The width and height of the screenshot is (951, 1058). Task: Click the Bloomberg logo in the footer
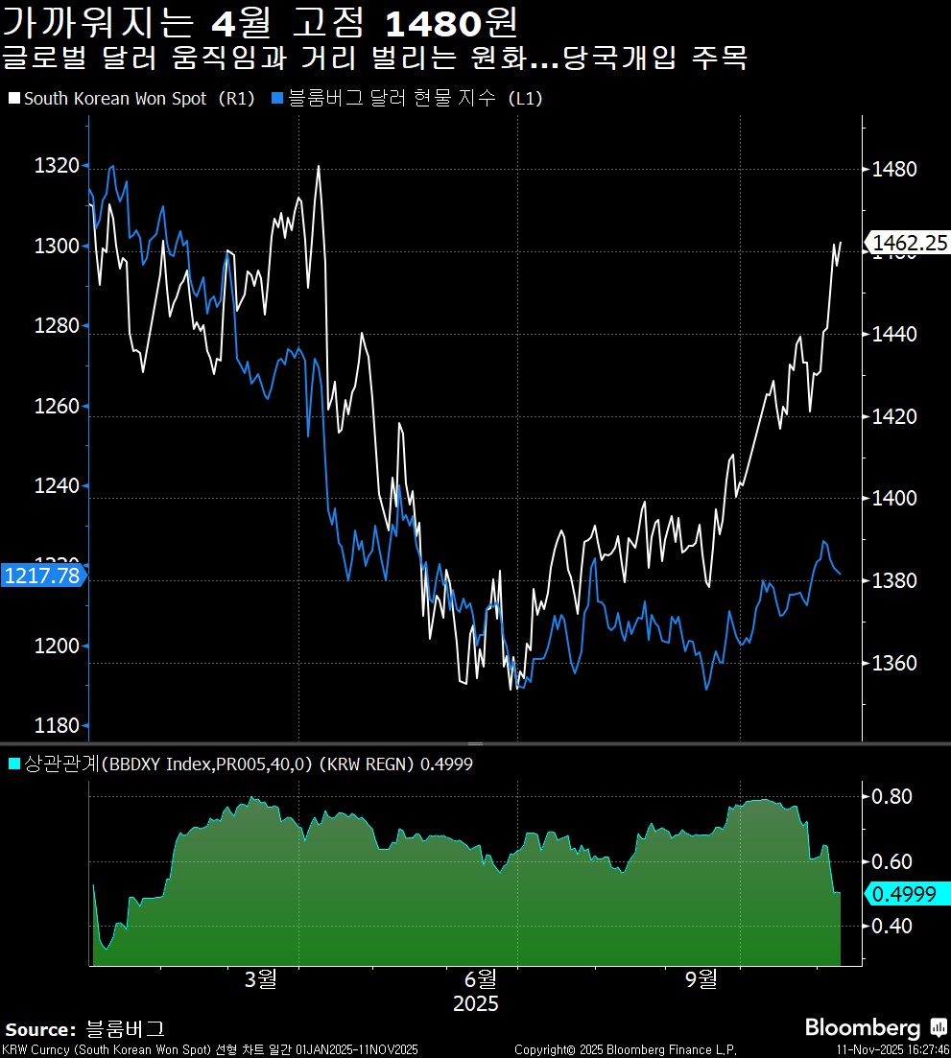(x=862, y=1027)
